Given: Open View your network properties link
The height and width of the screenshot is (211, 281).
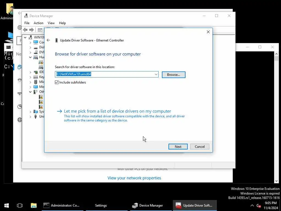Looking at the screenshot, I should pyautogui.click(x=134, y=178).
